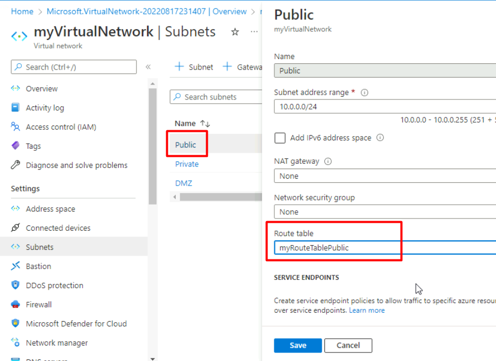Viewport: 496px width, 361px height.
Task: Open the Private subnet
Action: [187, 164]
